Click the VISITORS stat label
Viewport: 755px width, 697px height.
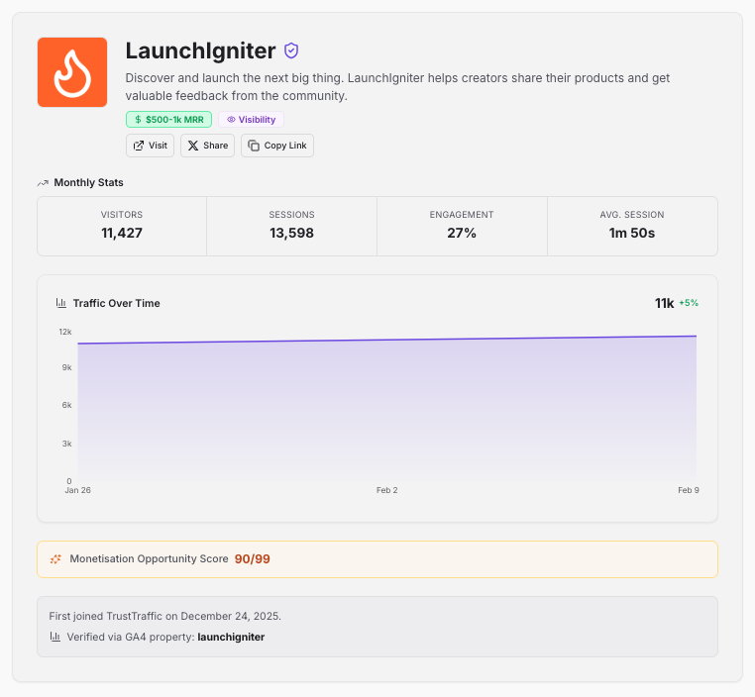pyautogui.click(x=122, y=215)
